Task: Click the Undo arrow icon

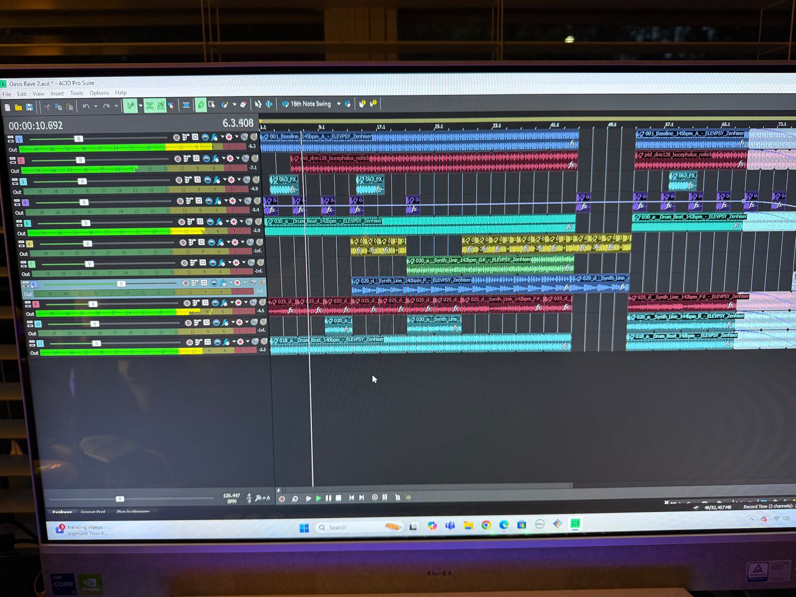Action: click(86, 106)
